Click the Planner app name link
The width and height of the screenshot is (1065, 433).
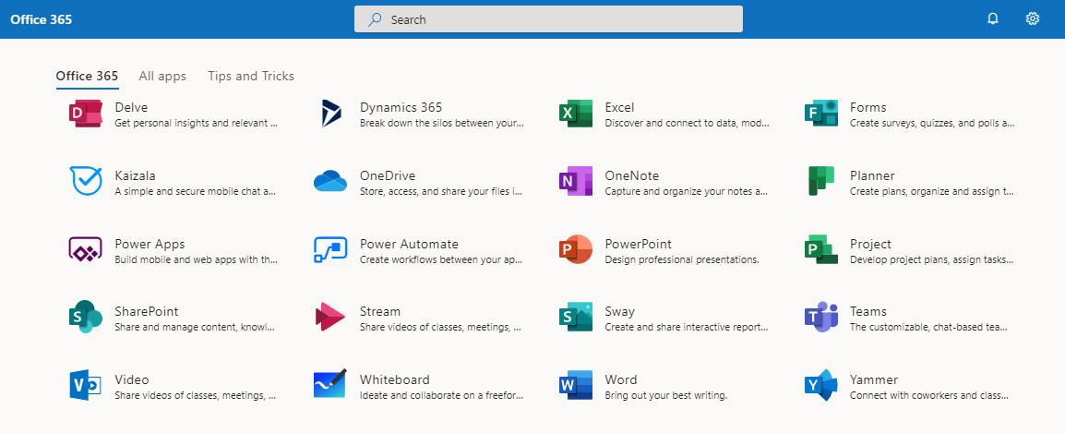[872, 175]
